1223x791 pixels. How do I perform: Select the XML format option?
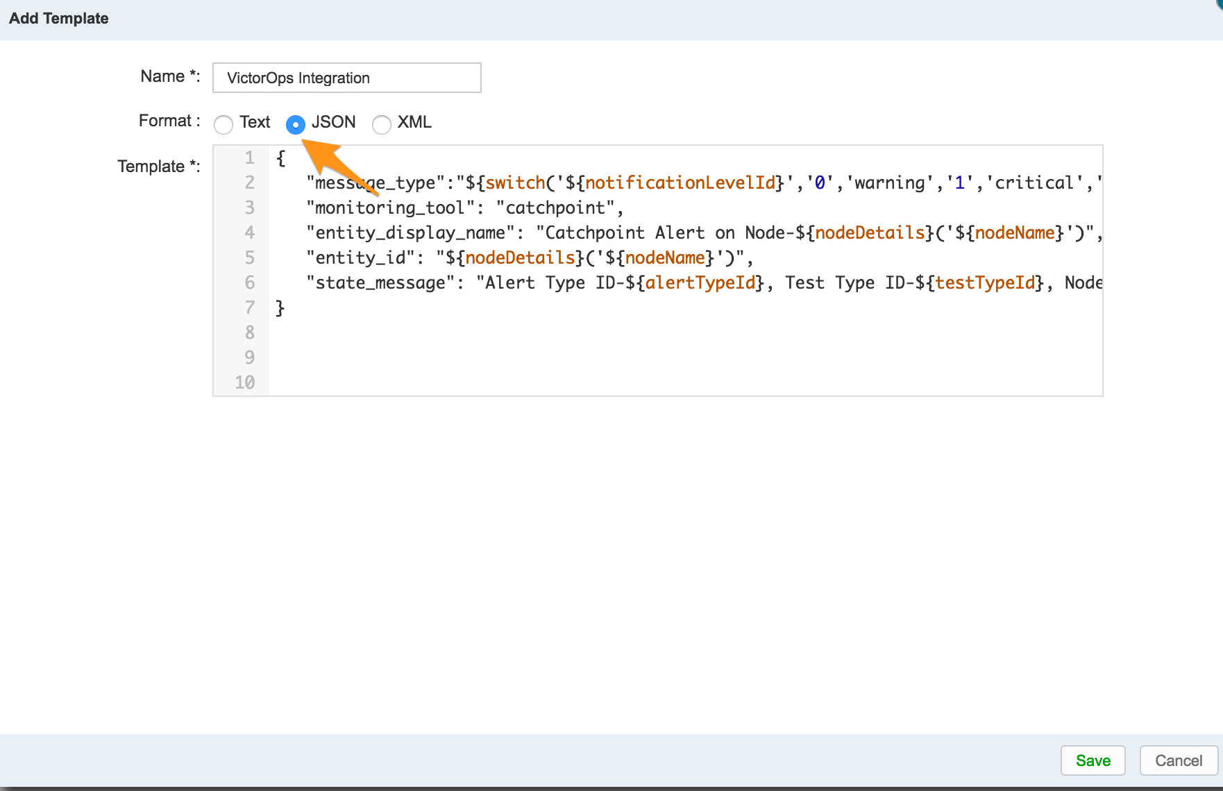pos(381,125)
